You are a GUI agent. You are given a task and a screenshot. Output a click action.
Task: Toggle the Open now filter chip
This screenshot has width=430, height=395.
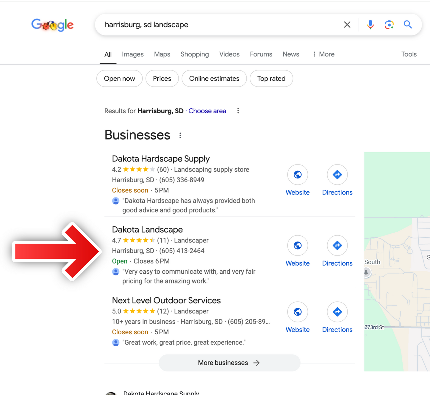point(119,79)
